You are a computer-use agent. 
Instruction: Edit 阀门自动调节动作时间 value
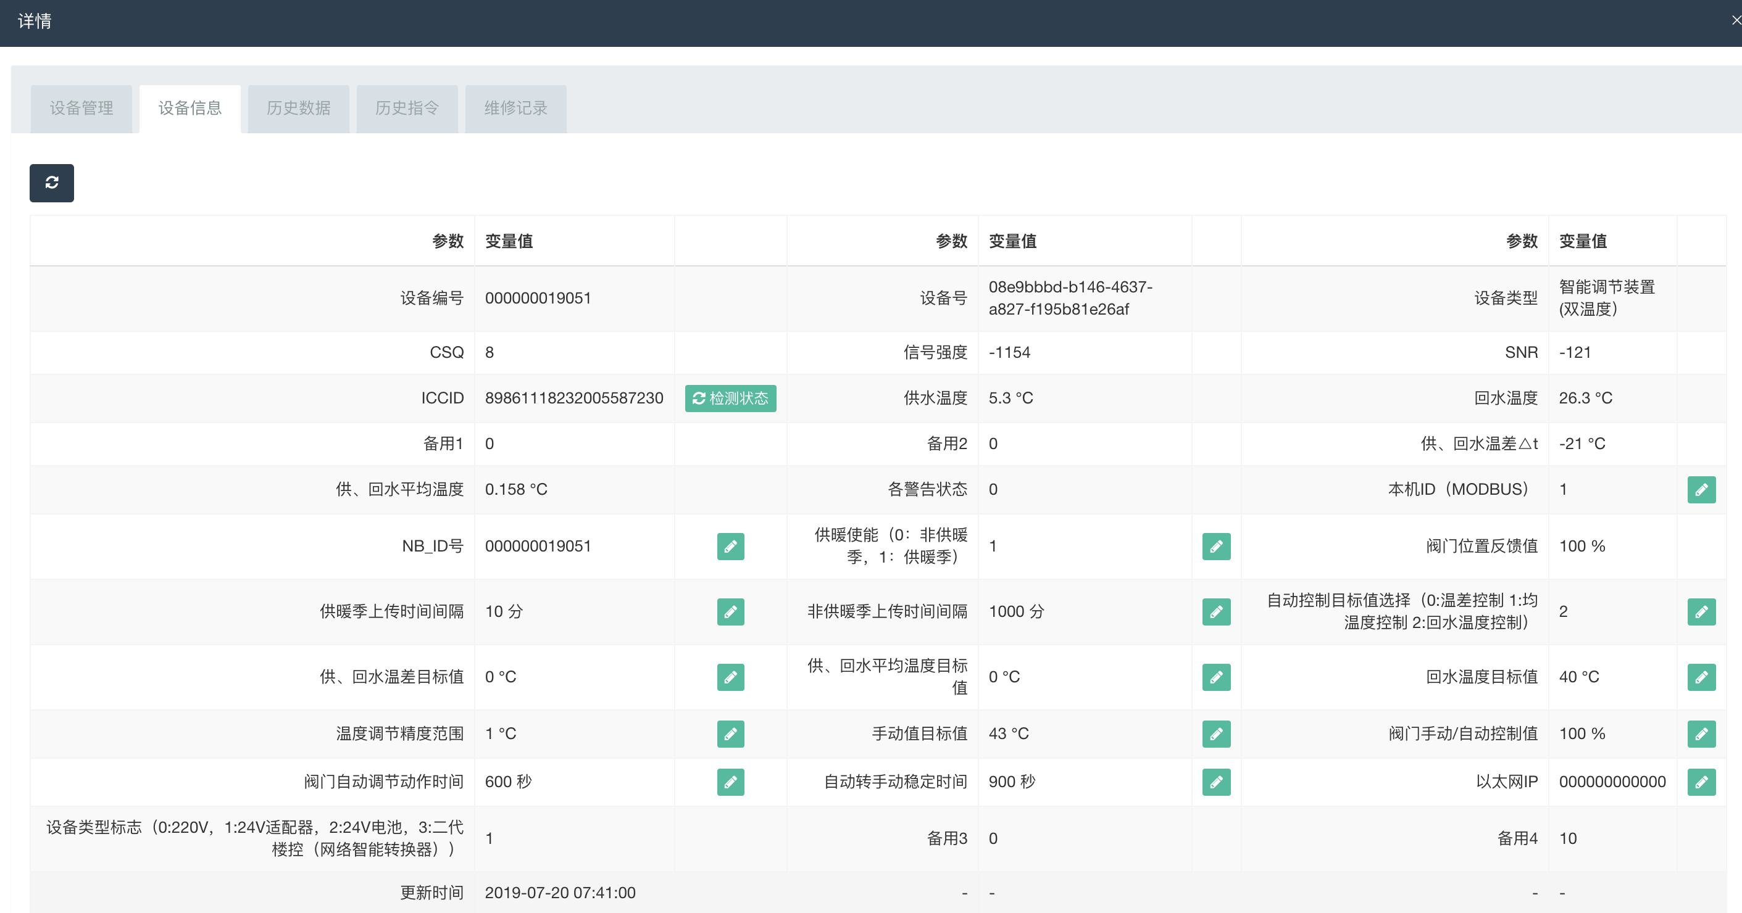click(730, 782)
